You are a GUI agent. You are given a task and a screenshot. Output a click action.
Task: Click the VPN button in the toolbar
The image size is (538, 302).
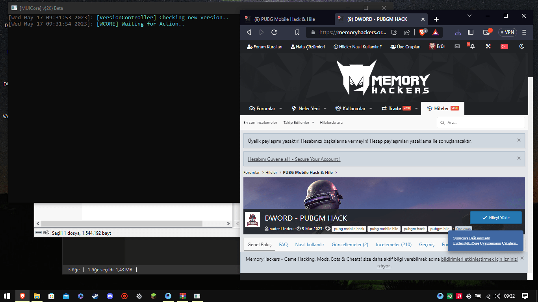(x=507, y=32)
